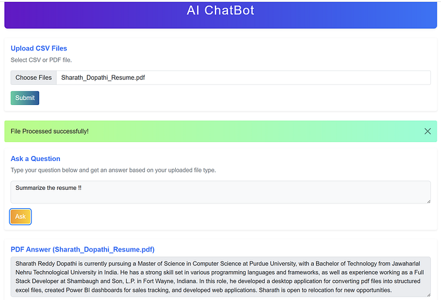The height and width of the screenshot is (300, 441).
Task: Click the Upload CSV Files heading
Action: click(39, 48)
